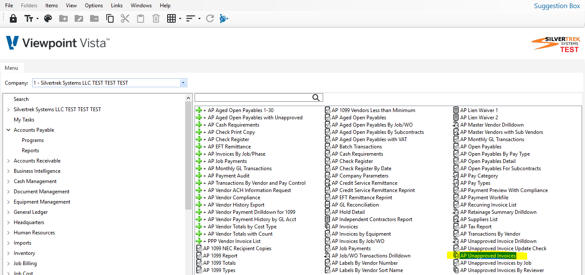Image resolution: width=585 pixels, height=275 pixels.
Task: Open the Options menu
Action: click(94, 6)
